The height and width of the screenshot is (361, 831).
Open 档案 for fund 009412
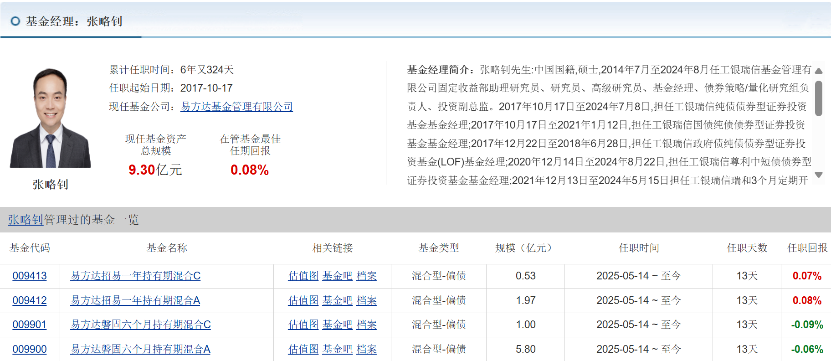pos(367,300)
